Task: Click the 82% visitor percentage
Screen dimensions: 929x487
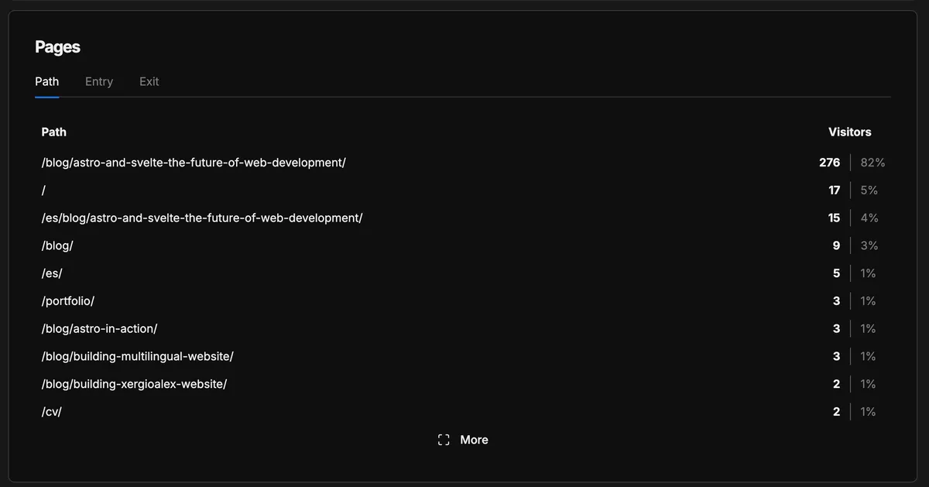Action: (x=872, y=163)
